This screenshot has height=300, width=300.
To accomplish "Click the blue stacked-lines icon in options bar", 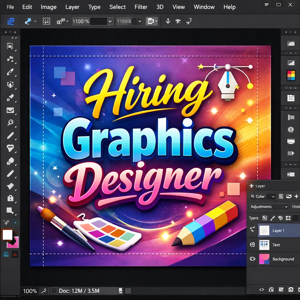I will pos(11,21).
